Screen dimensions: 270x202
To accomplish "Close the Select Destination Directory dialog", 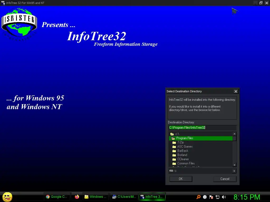I will coord(236,91).
